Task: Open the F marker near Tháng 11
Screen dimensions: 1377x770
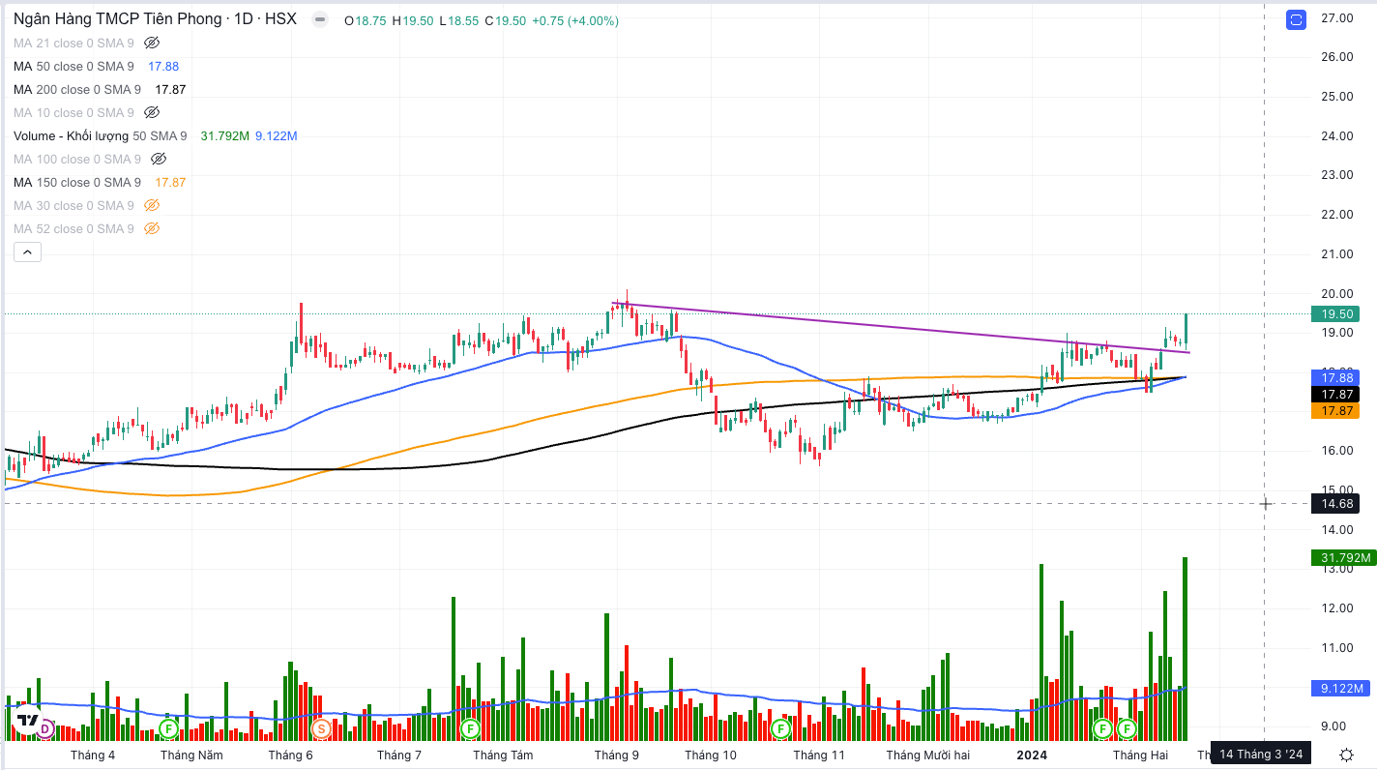Action: click(x=780, y=727)
